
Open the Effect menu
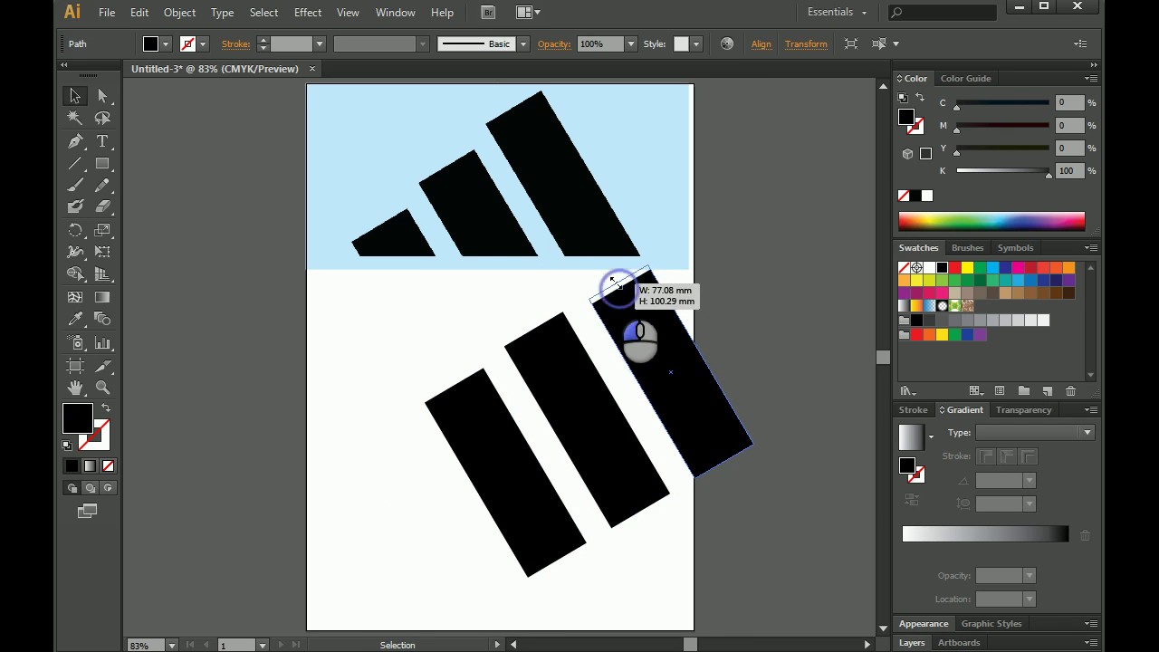point(308,13)
